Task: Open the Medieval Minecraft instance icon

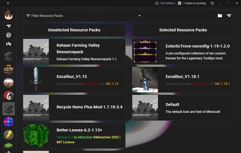Action: (9, 70)
